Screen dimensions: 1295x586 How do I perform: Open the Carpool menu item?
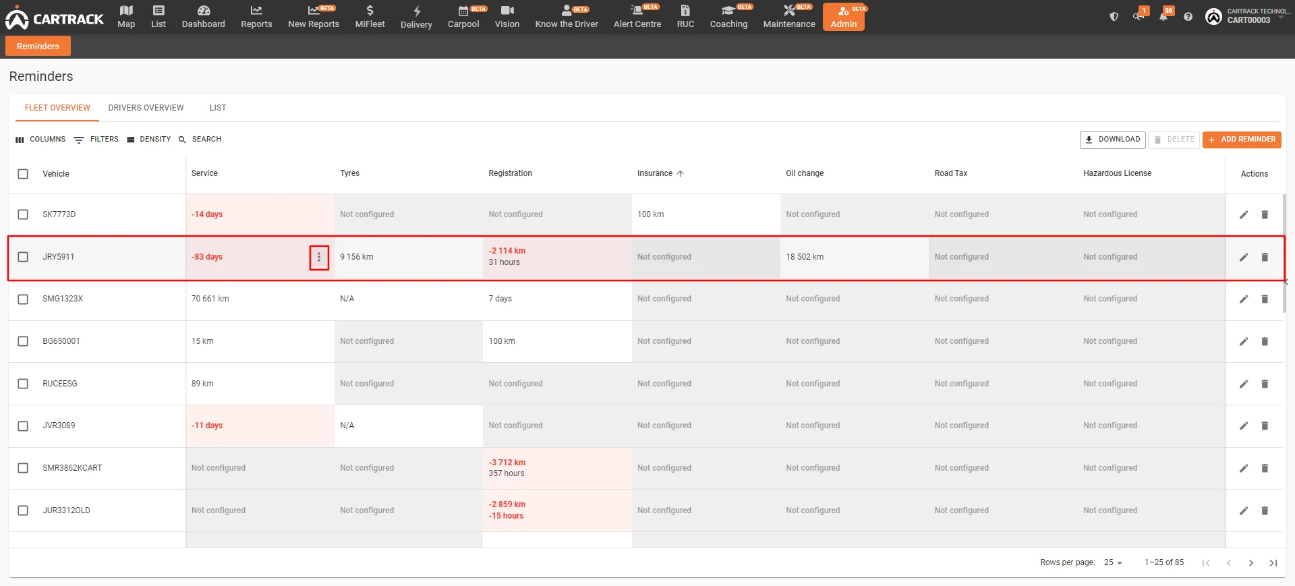tap(463, 17)
